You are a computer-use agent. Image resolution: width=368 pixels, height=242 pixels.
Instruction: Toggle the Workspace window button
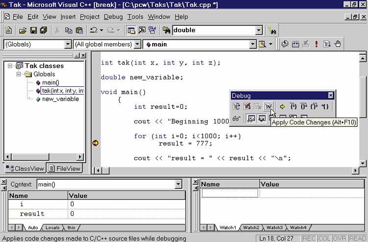point(131,30)
